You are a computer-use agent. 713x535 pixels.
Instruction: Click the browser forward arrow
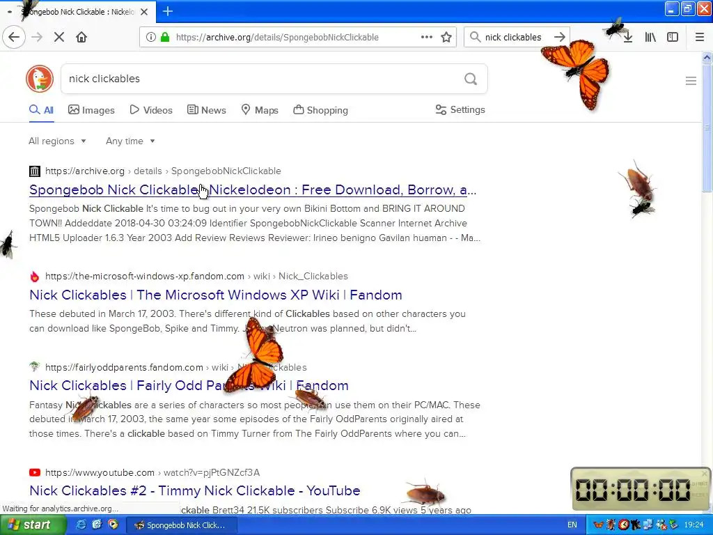[37, 37]
